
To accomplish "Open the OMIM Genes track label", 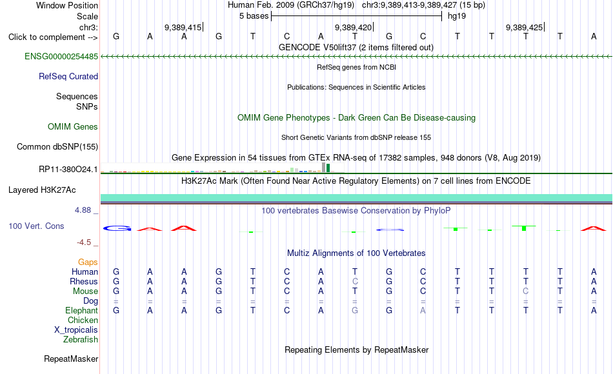I will pyautogui.click(x=72, y=126).
